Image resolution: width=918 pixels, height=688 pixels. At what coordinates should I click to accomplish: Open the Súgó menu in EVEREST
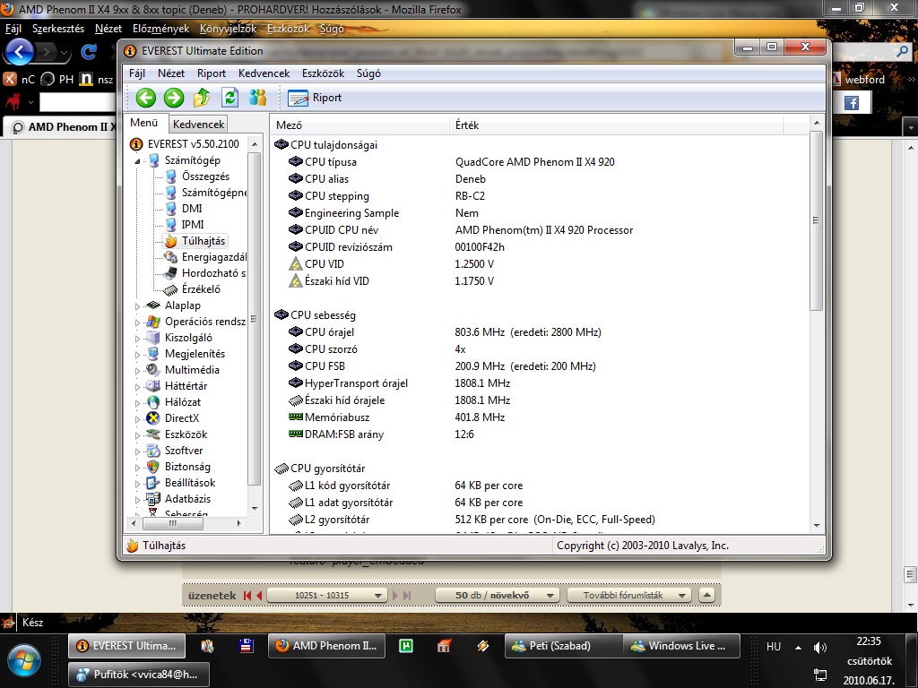[368, 73]
